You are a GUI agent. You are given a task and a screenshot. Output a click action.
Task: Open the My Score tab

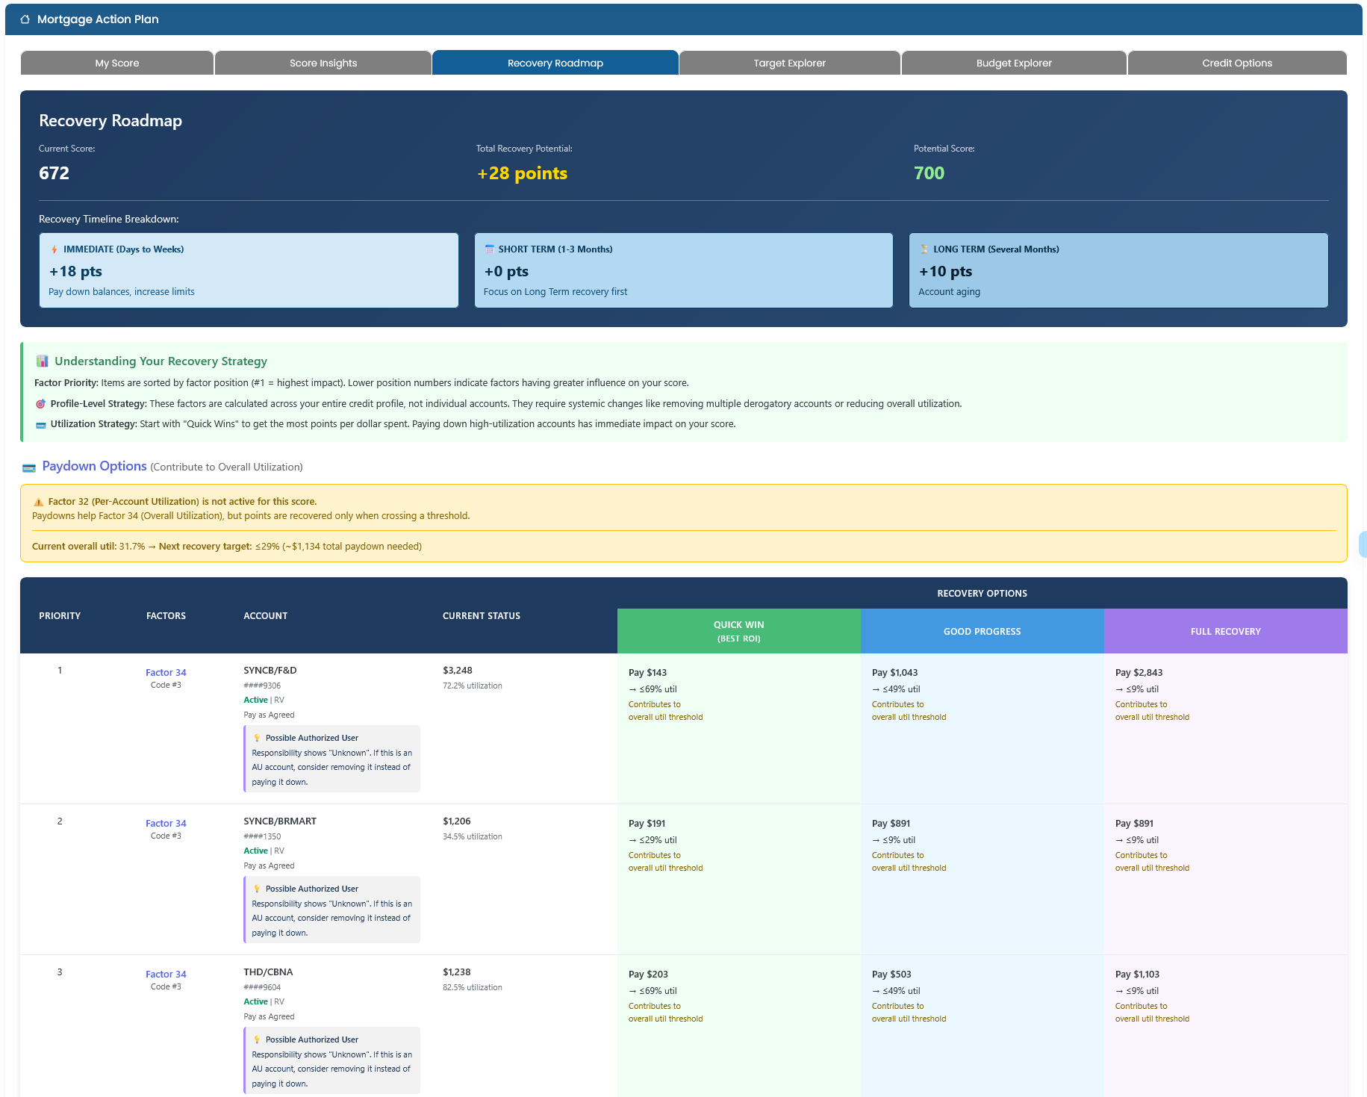click(x=117, y=63)
